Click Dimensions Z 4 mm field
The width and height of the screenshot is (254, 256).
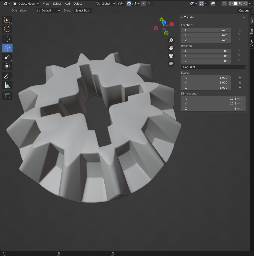pos(213,109)
